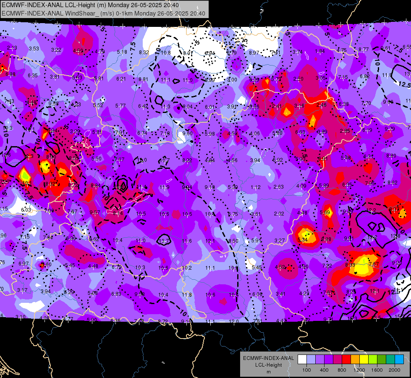Viewport: 411px width, 378px height.
Task: Click the grid value 2.63
Action: pyautogui.click(x=278, y=187)
